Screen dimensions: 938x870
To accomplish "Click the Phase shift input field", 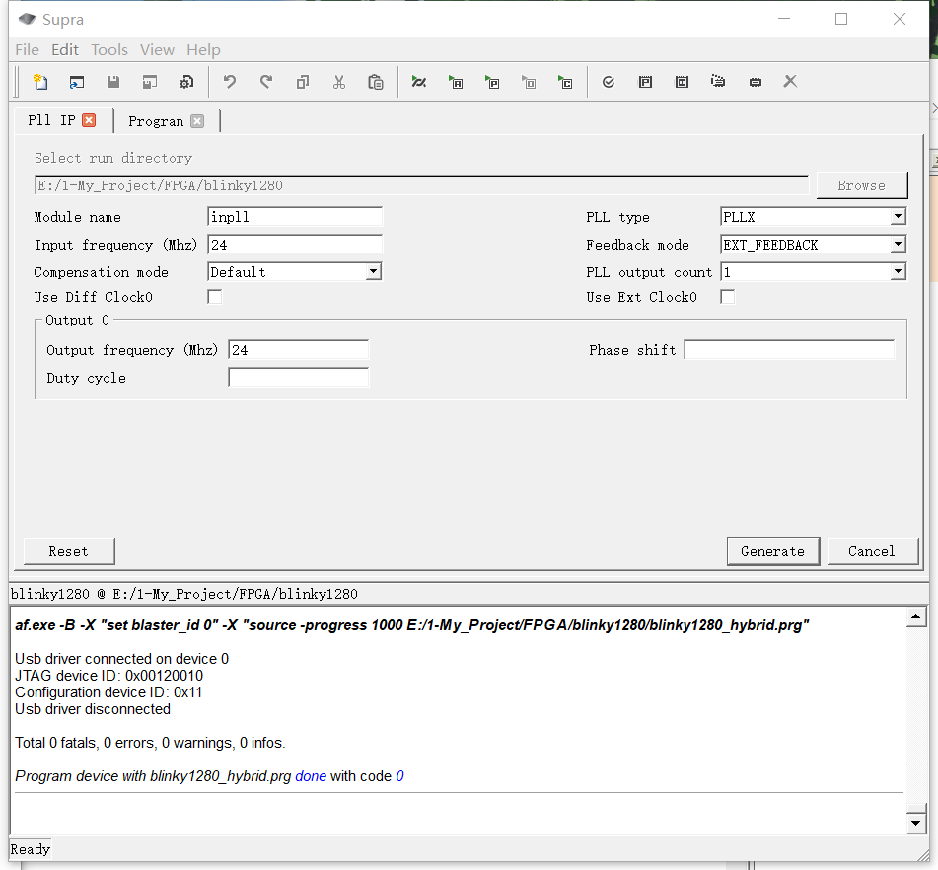I will click(x=789, y=350).
